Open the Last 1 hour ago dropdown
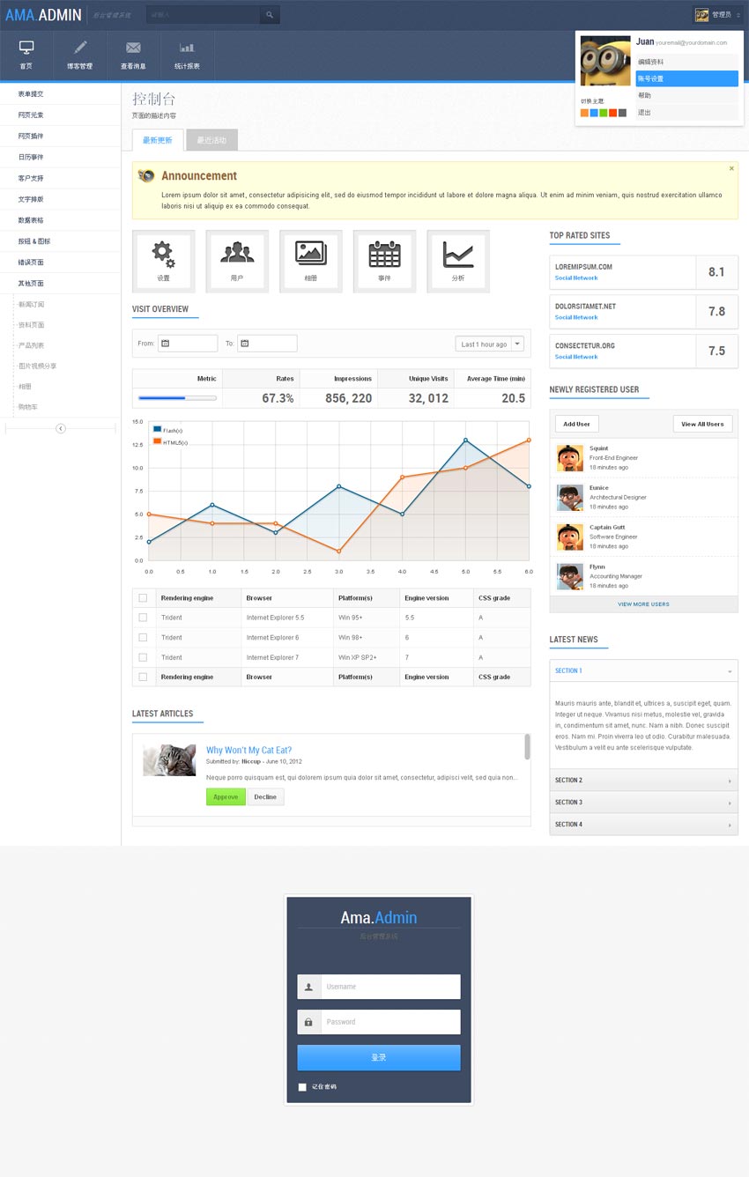 point(489,344)
